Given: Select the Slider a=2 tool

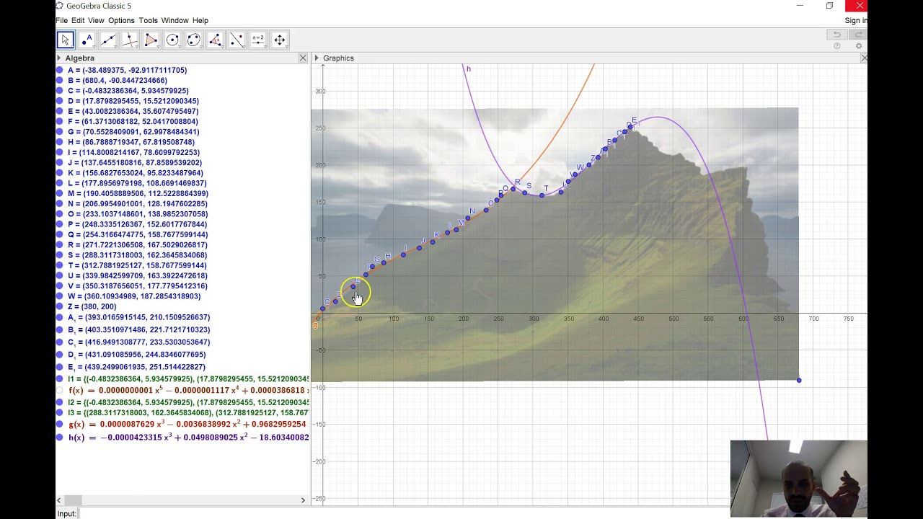Looking at the screenshot, I should tap(258, 40).
